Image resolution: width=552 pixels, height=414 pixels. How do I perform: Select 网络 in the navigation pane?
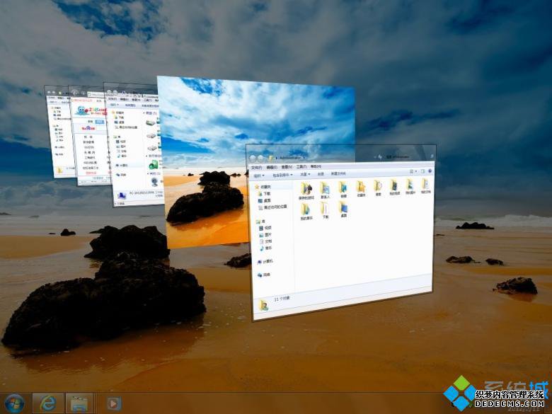264,275
